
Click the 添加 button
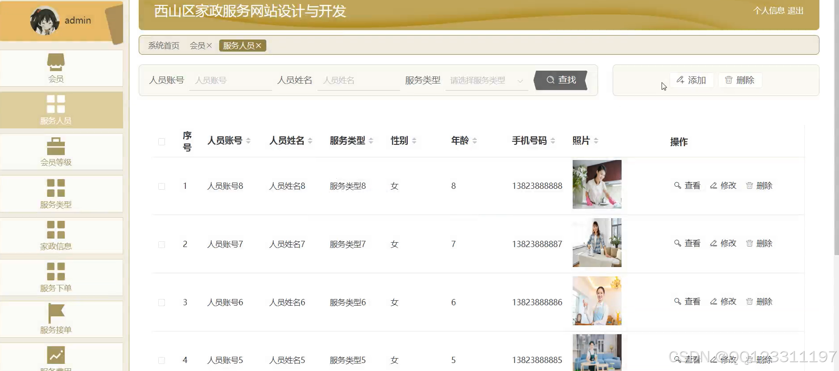tap(691, 80)
